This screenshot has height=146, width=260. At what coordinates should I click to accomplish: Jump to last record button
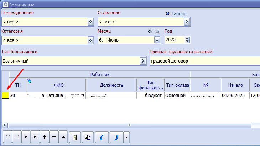point(35,137)
